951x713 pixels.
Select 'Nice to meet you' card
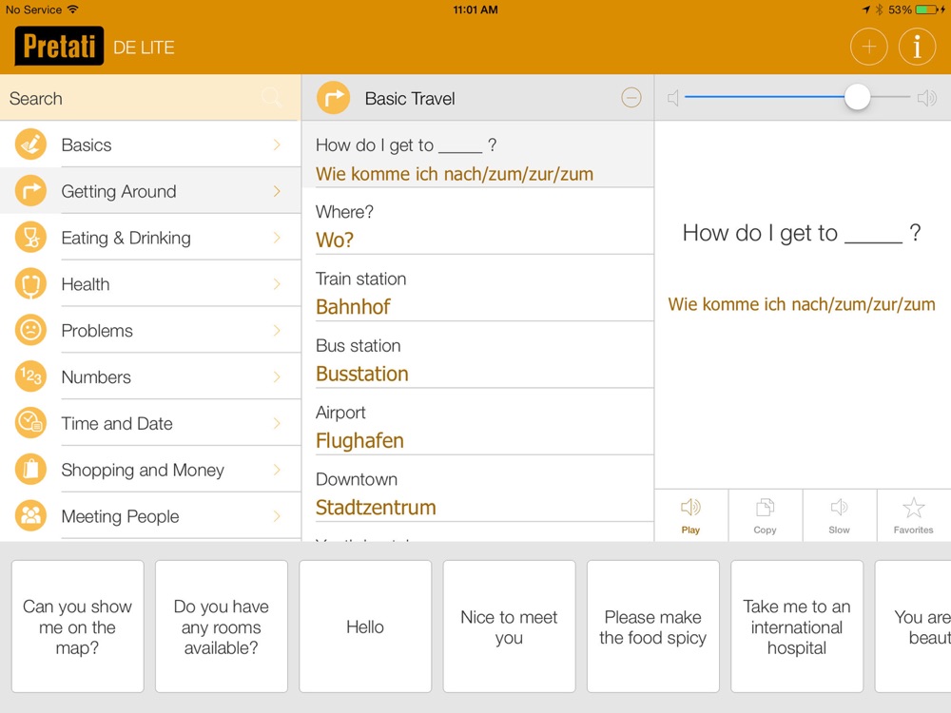509,626
